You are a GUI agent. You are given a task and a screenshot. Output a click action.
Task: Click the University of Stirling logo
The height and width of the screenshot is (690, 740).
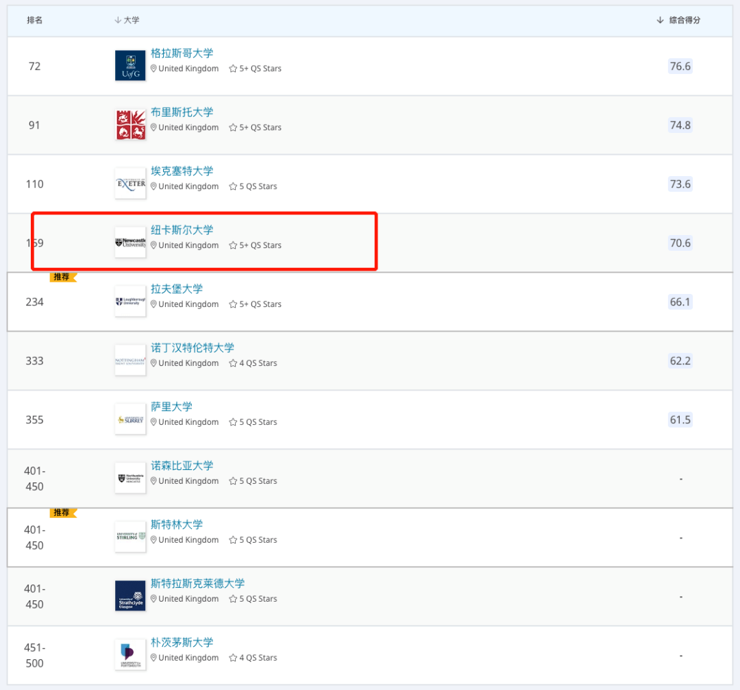[x=130, y=537]
